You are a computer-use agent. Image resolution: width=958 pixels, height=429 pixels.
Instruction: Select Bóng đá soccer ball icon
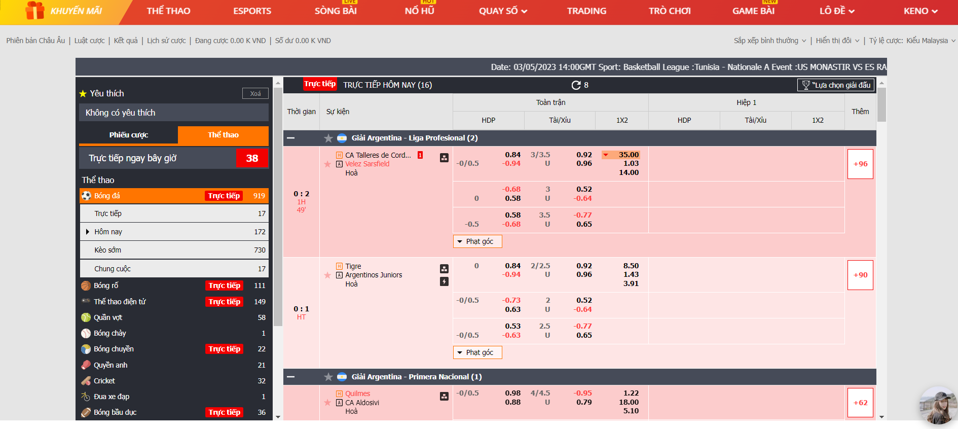[x=86, y=196]
